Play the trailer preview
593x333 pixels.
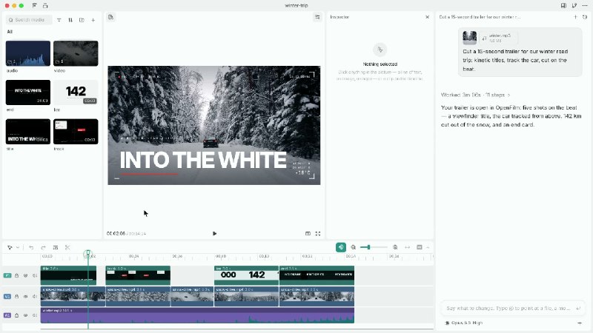[x=214, y=234]
